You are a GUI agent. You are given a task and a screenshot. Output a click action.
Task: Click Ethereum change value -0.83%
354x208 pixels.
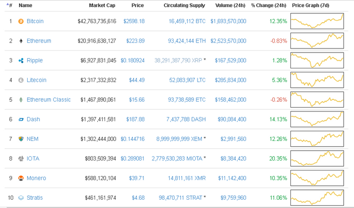coord(279,41)
